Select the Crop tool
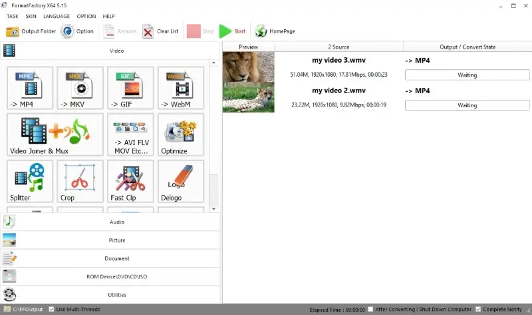 pyautogui.click(x=80, y=181)
